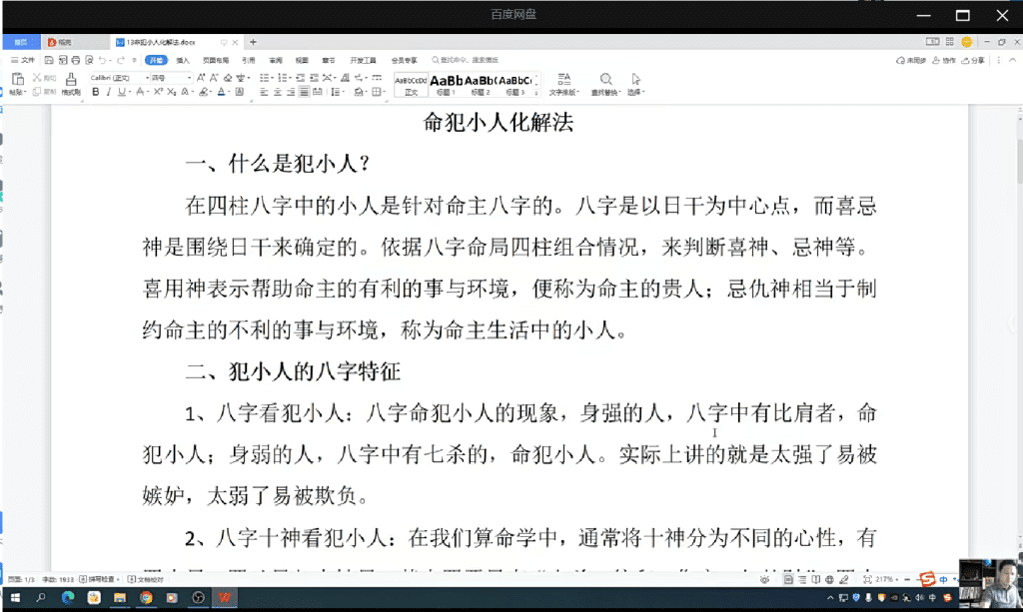
Task: Toggle Italic formatting button
Action: pos(108,92)
